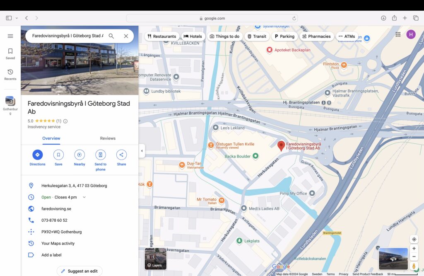Click Suggest an edit button

coord(79,271)
